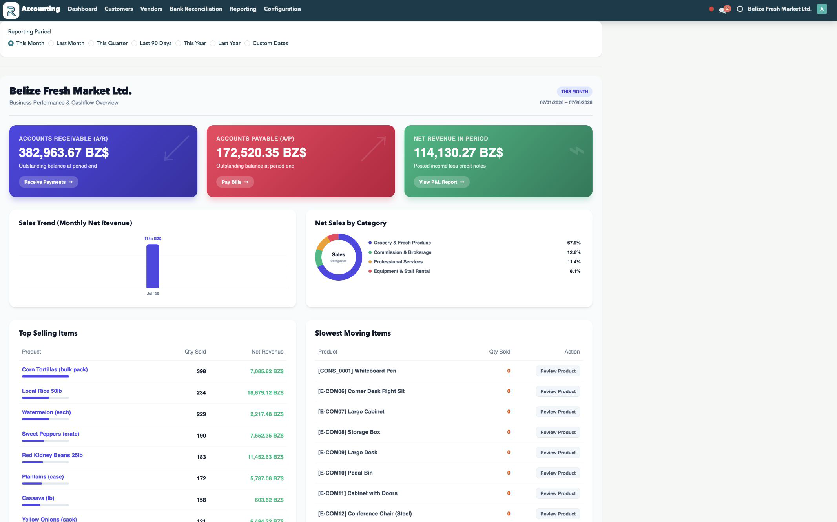Open Sweet Peppers (crate) product link
Viewport: 837px width, 522px height.
(x=51, y=434)
